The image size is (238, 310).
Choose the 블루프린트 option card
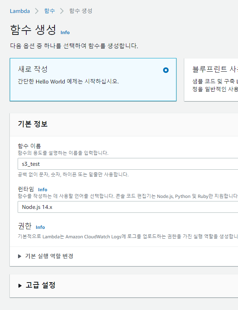pos(212,80)
